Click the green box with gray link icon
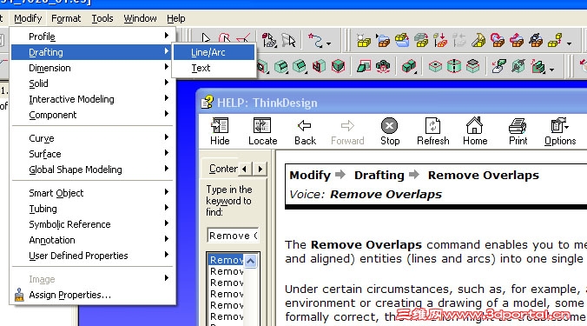This screenshot has width=587, height=326. click(518, 67)
